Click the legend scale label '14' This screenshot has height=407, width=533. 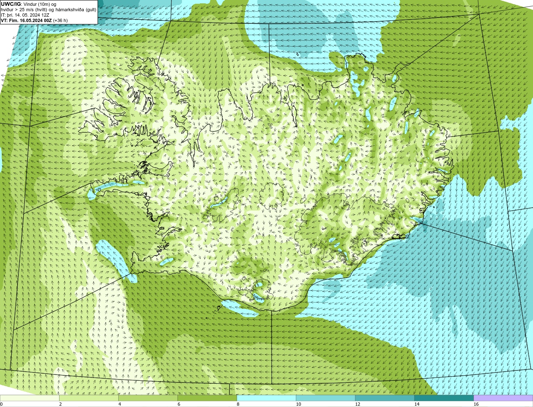(417, 404)
